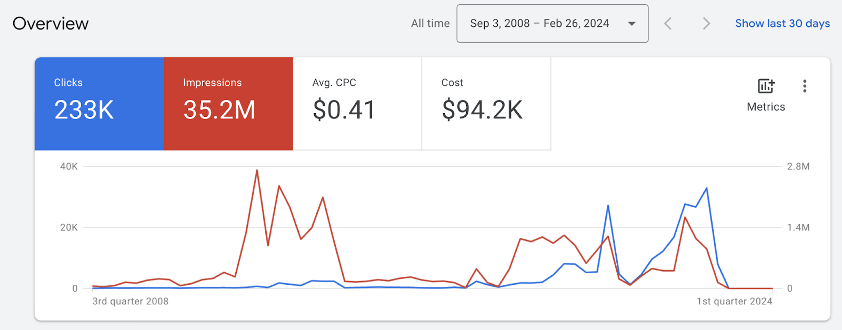Click the All time label
842x330 pixels.
[x=430, y=24]
